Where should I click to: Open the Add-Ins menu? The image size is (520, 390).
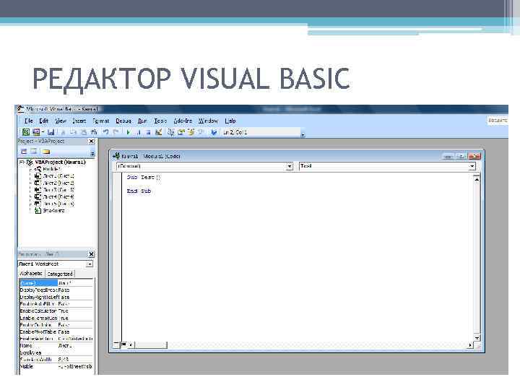(x=183, y=121)
